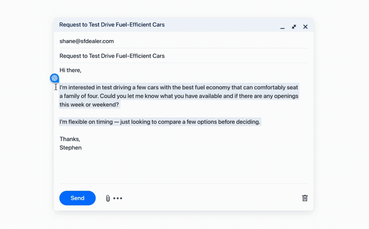Image resolution: width=369 pixels, height=229 pixels.
Task: Click the compose window title bar text
Action: coord(112,25)
